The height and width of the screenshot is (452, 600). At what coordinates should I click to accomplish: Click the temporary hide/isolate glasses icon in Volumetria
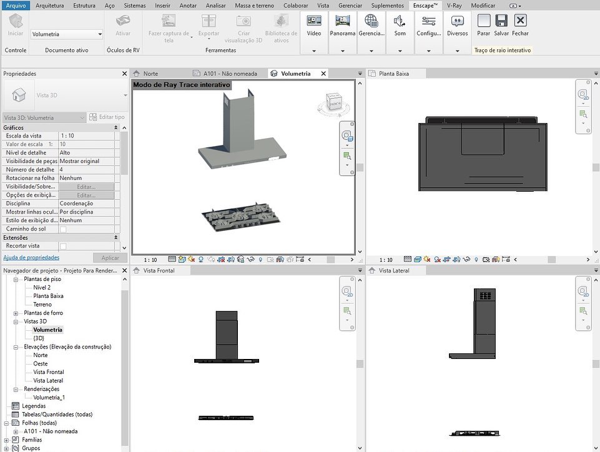[x=250, y=259]
